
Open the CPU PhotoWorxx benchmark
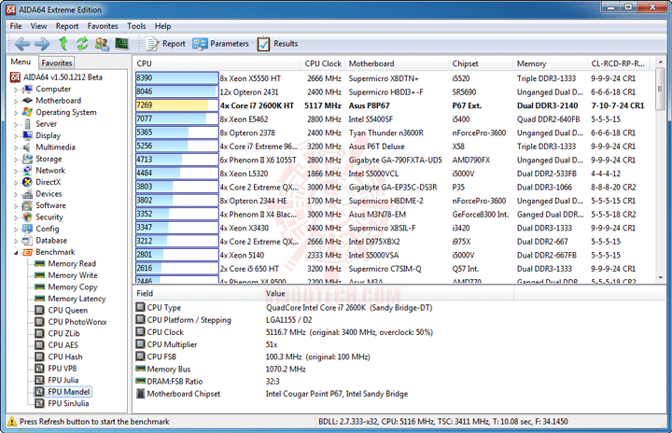coord(77,322)
